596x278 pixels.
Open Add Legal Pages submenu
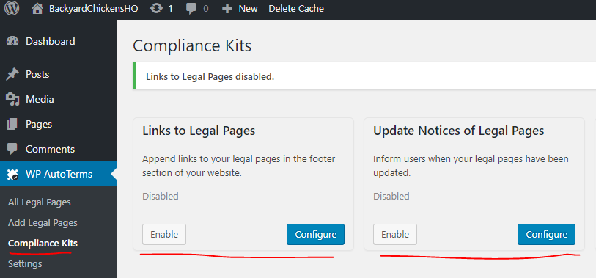tap(43, 222)
